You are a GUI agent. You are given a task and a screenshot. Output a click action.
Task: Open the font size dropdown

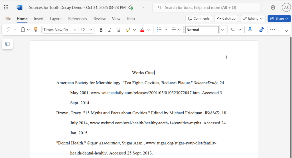click(x=91, y=30)
